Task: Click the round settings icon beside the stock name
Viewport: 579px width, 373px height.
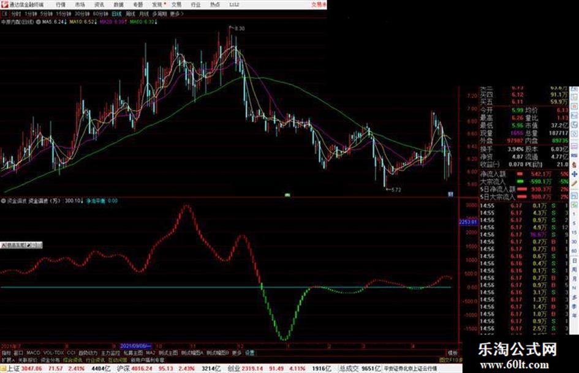Action: pyautogui.click(x=38, y=22)
